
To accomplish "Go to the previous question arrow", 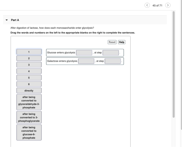I will [x=147, y=5].
